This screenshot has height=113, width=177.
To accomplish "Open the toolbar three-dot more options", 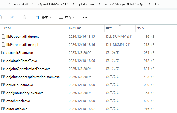I will (x=85, y=18).
